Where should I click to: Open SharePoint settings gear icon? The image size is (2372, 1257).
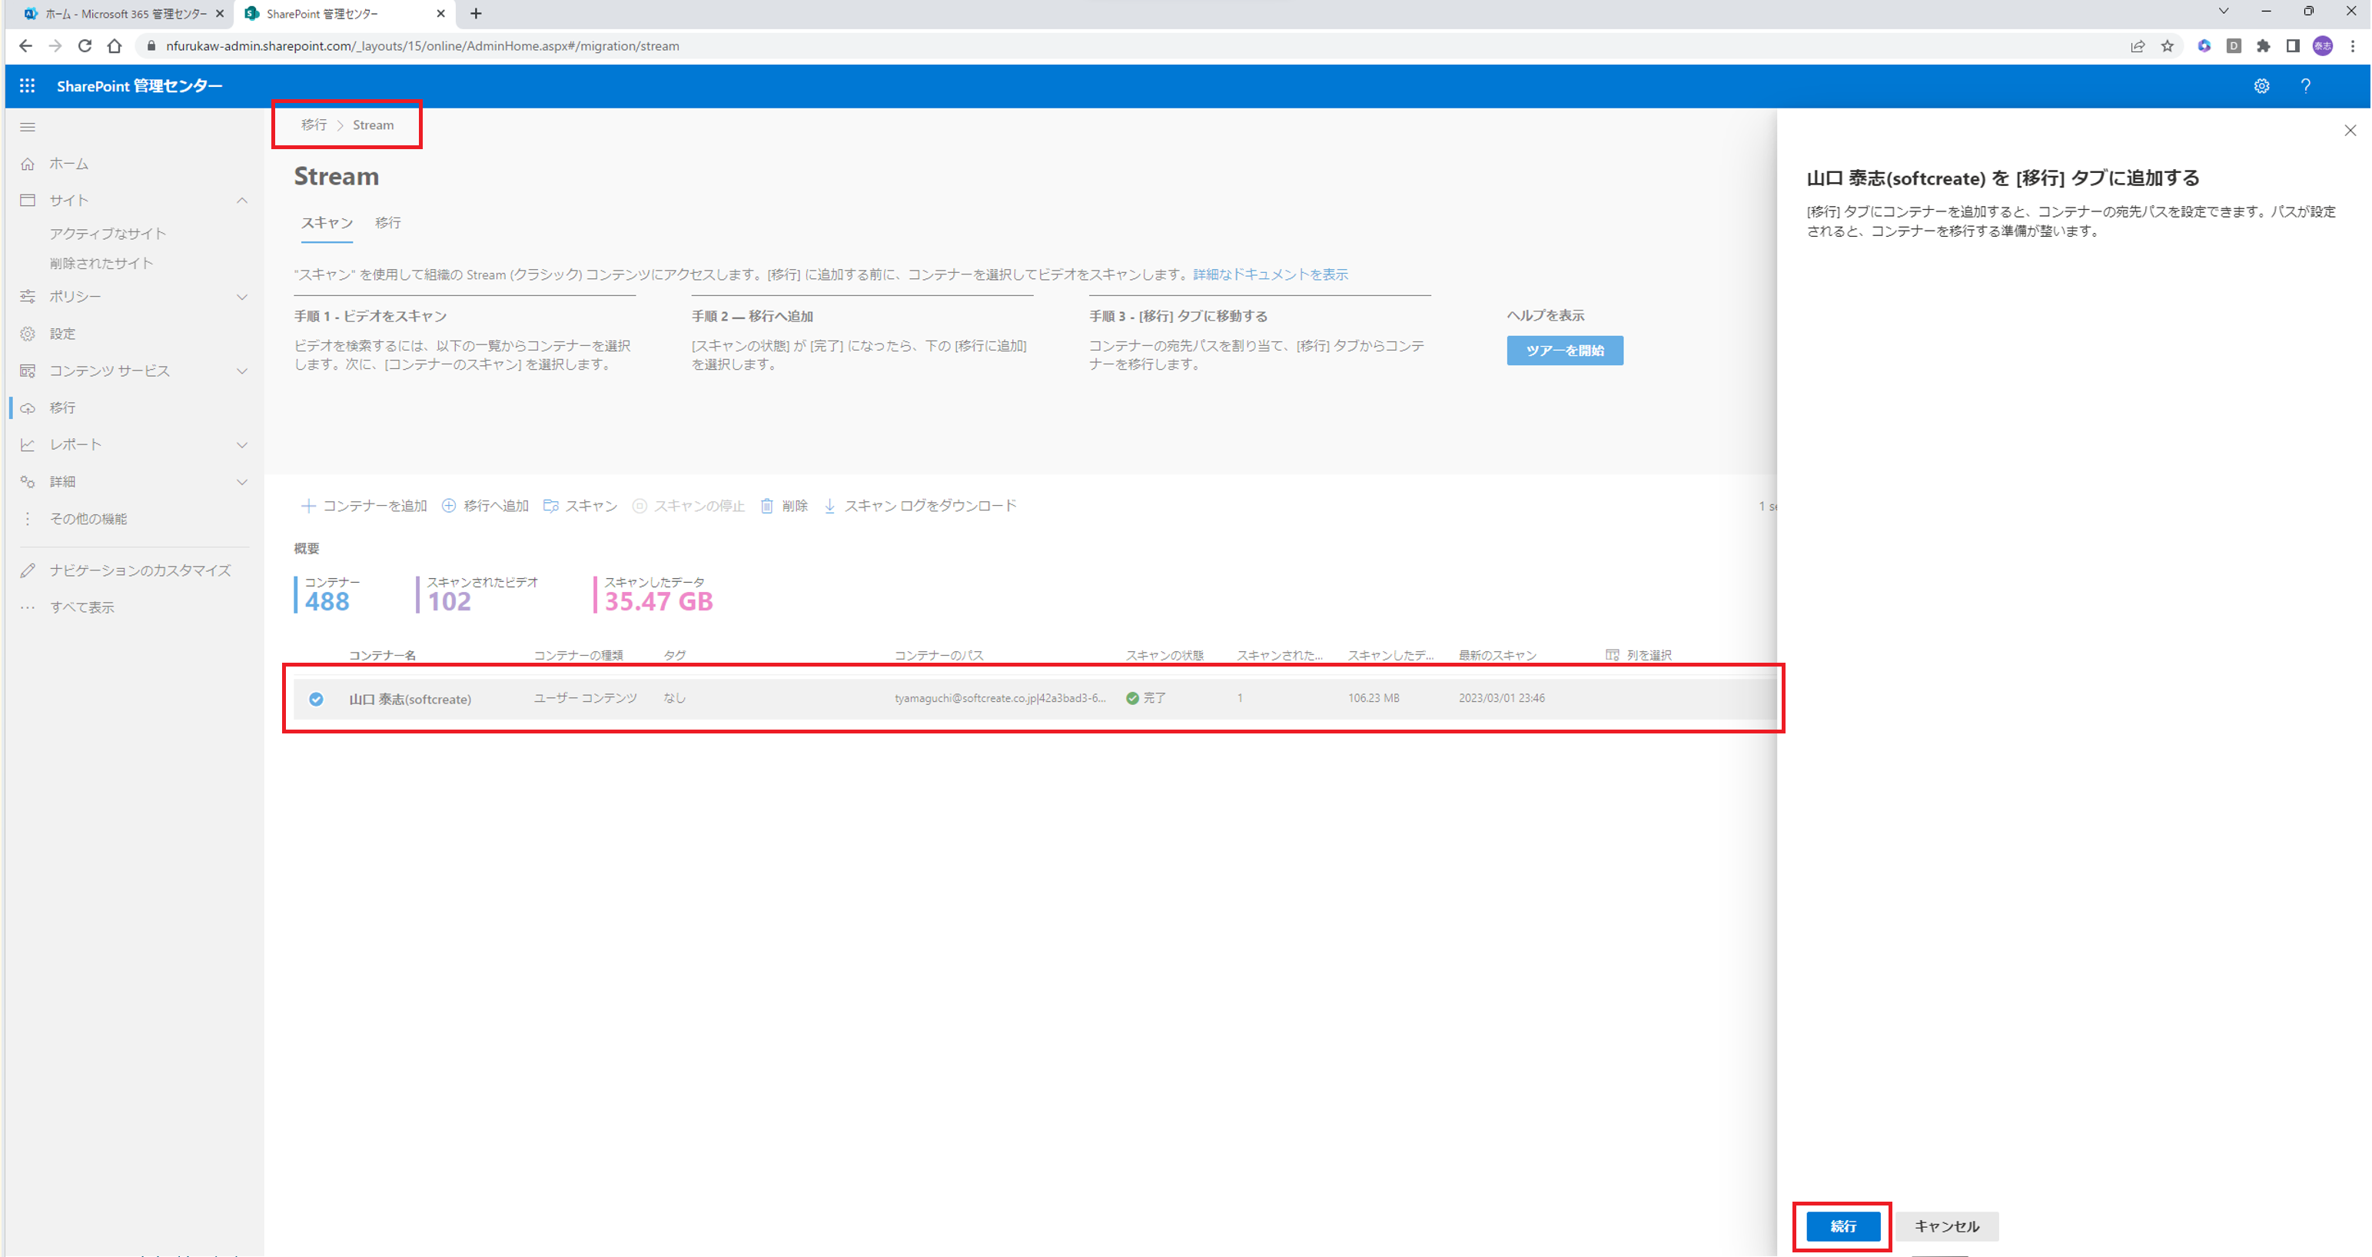coord(2261,85)
